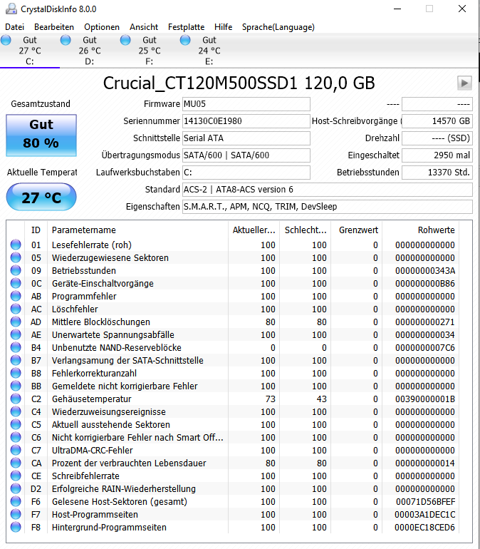Open the Festplatte menu

point(187,27)
